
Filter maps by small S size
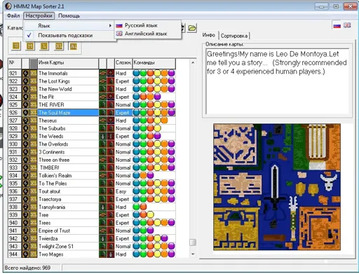tap(16, 46)
